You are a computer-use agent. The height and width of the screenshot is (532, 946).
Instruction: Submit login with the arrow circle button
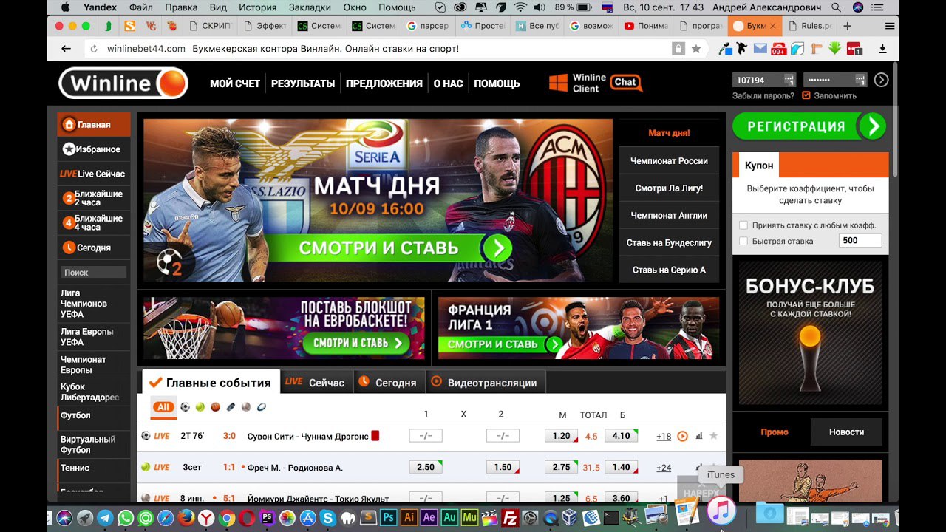coord(881,80)
